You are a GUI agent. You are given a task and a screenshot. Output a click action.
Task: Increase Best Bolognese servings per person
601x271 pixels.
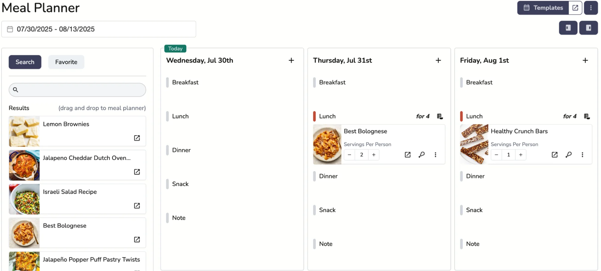(374, 155)
